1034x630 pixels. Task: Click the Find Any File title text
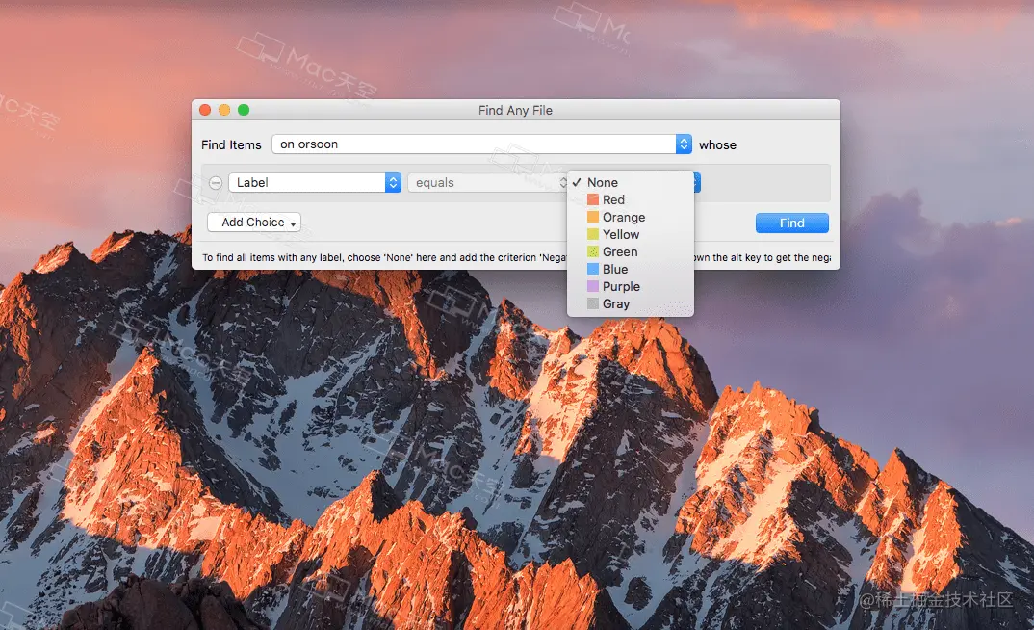tap(516, 110)
